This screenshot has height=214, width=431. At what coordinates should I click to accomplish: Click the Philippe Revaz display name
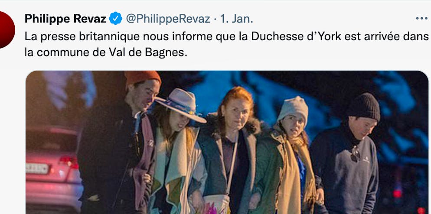[x=65, y=19]
